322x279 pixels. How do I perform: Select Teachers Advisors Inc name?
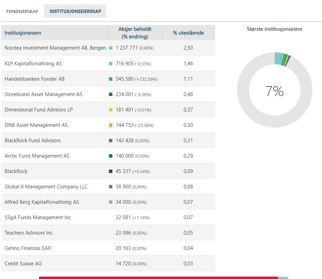(x=28, y=232)
